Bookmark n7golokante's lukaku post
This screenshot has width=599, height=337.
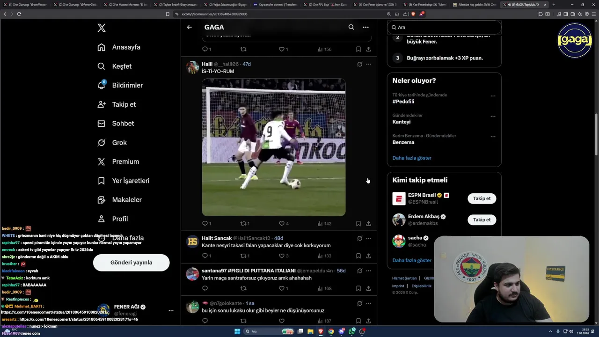pos(358,321)
